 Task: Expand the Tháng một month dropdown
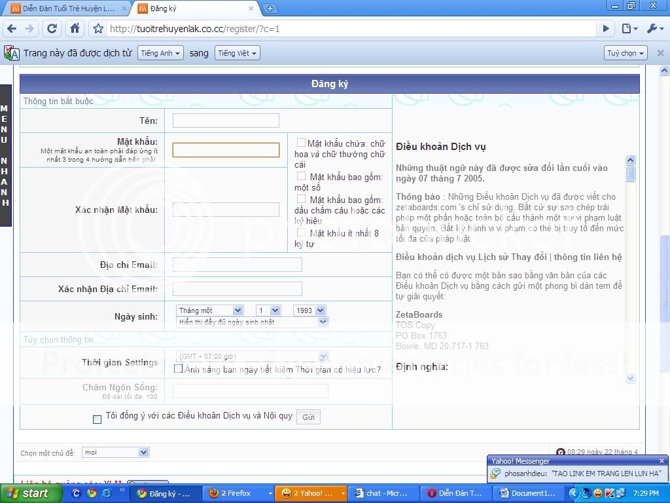pos(209,310)
